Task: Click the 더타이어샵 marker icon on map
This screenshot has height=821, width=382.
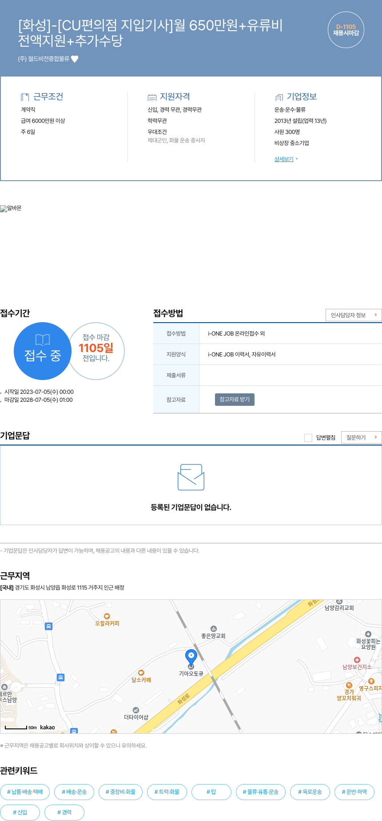Action: pos(136,710)
